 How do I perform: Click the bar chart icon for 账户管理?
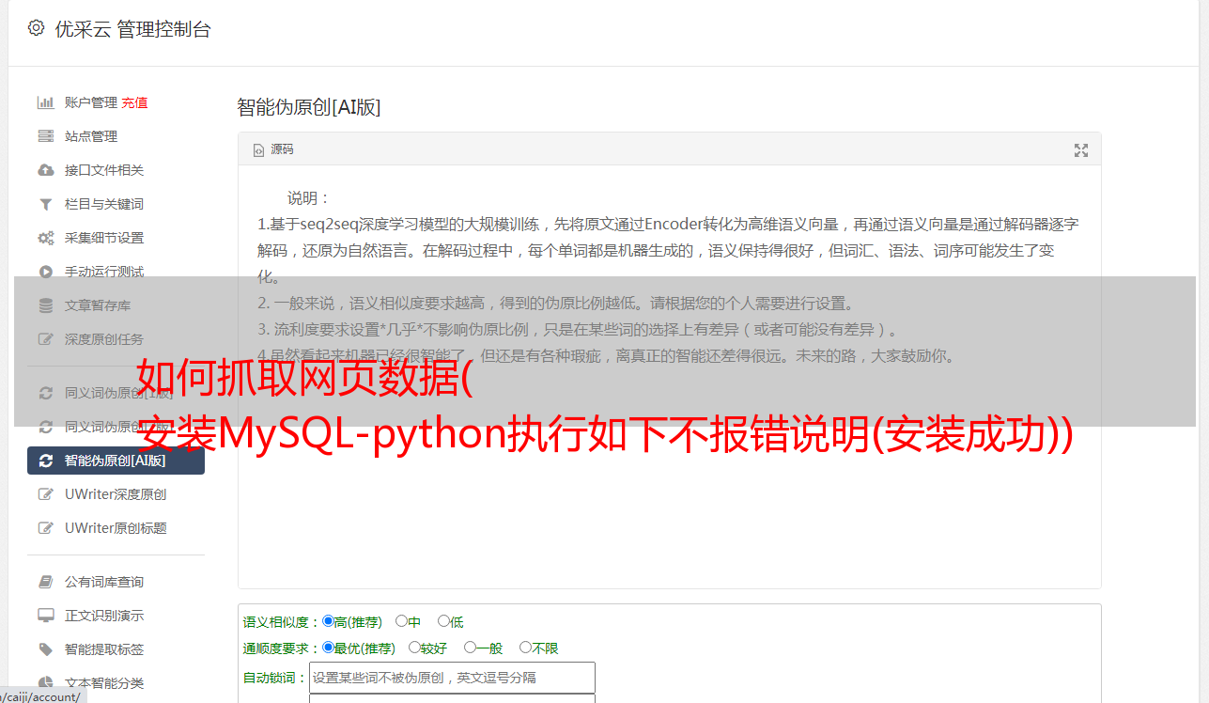click(x=45, y=102)
